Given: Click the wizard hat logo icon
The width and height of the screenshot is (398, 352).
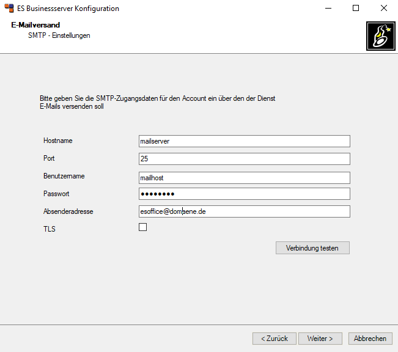Looking at the screenshot, I should pyautogui.click(x=380, y=36).
